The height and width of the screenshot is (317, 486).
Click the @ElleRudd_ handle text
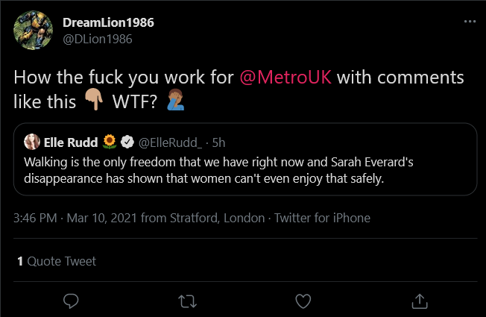pyautogui.click(x=170, y=142)
